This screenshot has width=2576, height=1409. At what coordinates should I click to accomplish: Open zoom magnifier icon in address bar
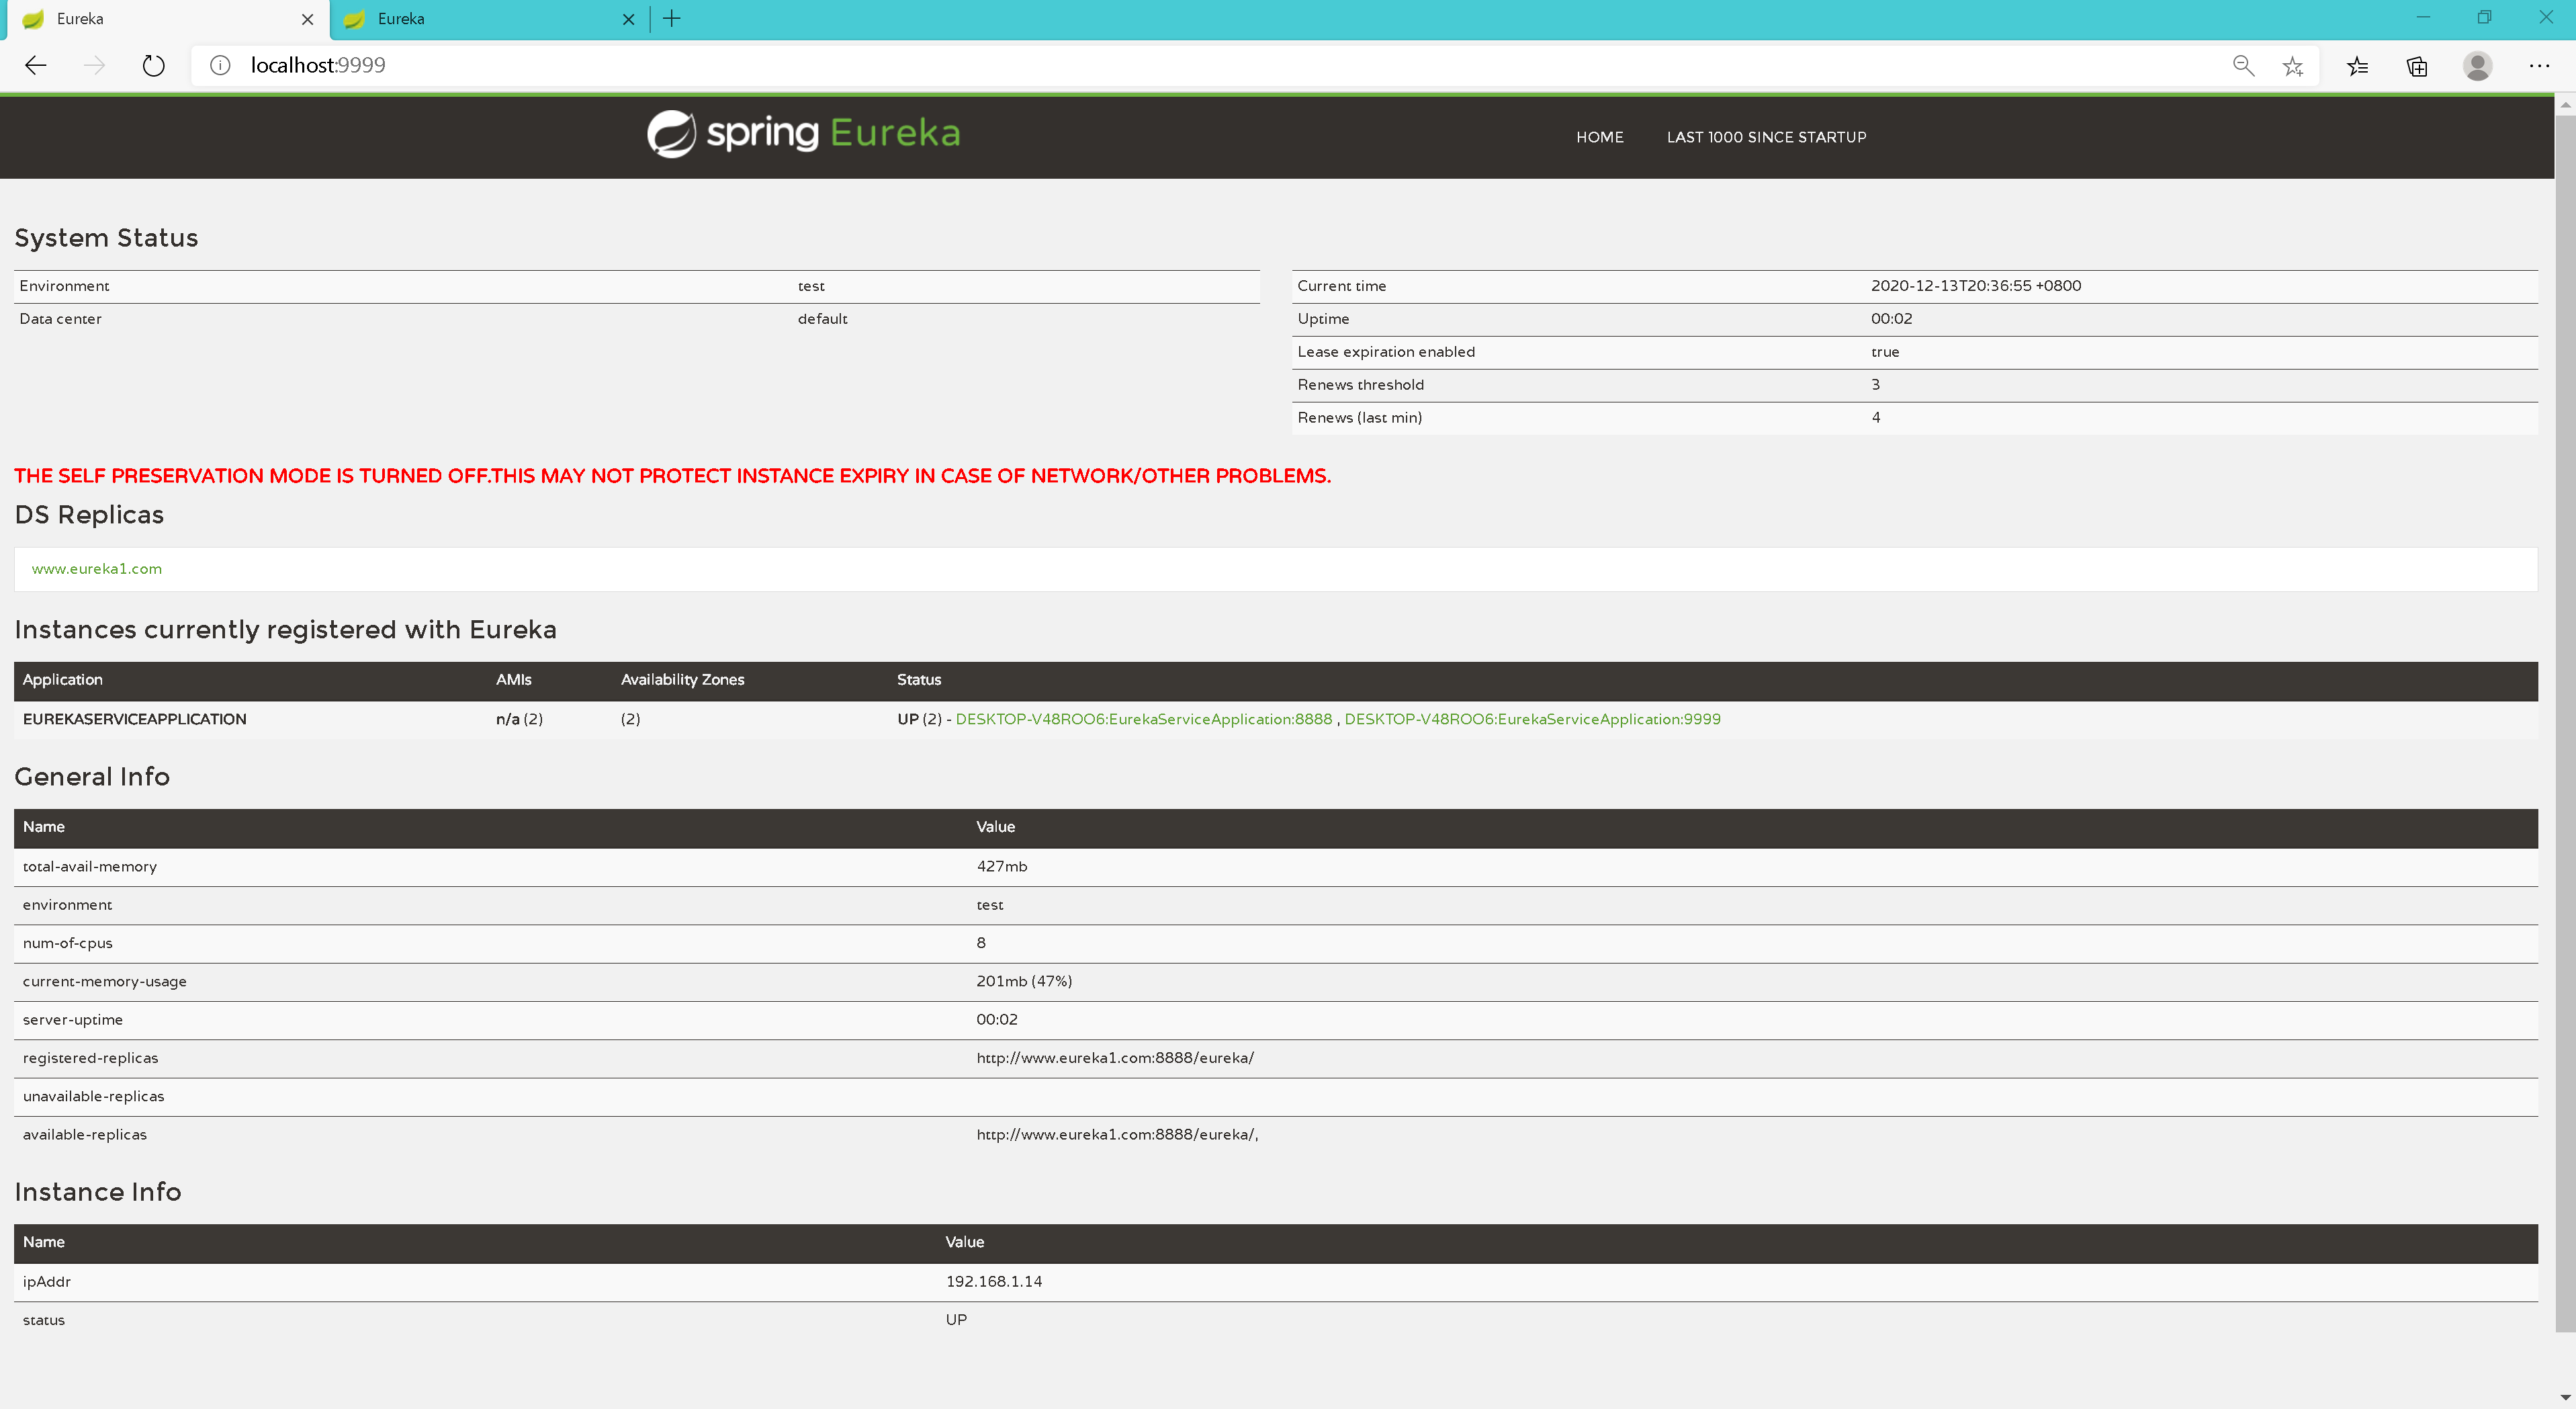click(2243, 65)
